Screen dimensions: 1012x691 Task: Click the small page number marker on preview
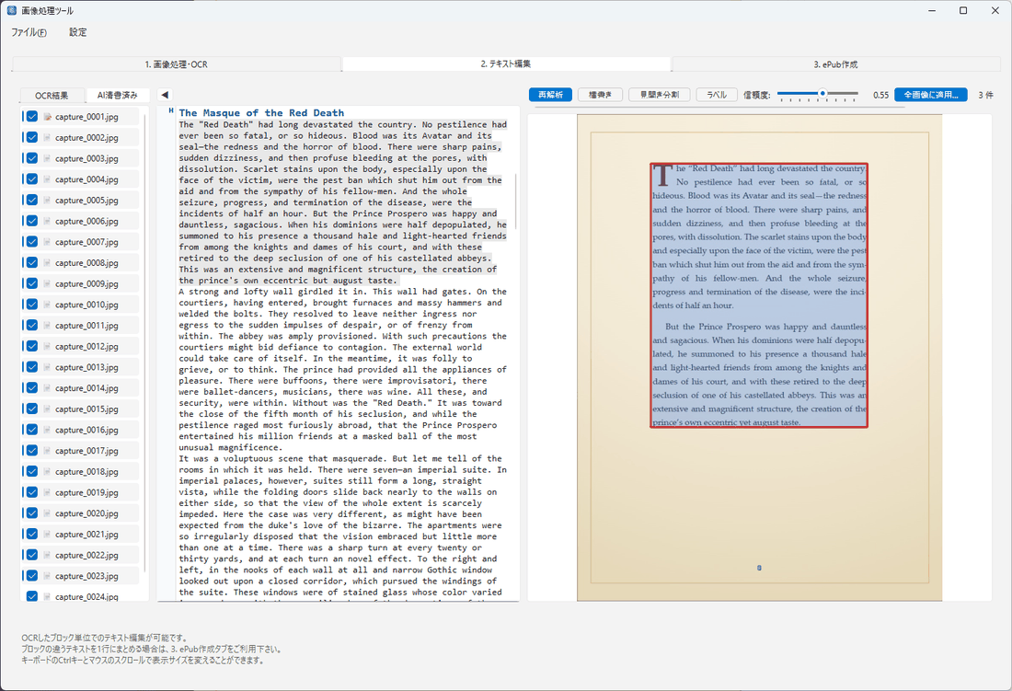coord(759,568)
